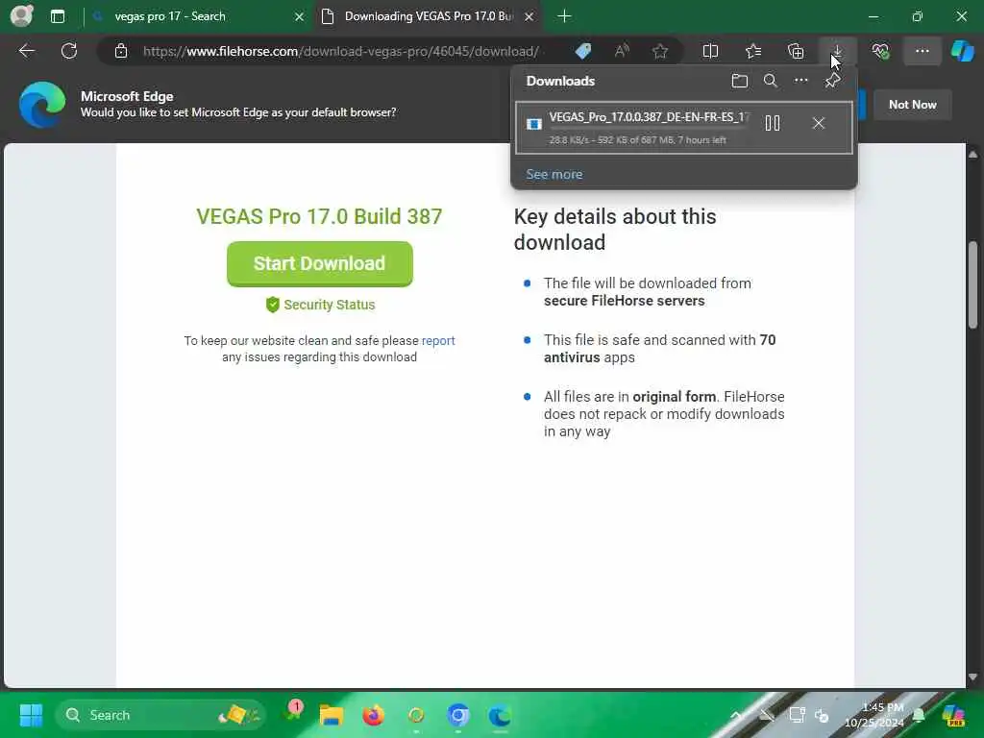Image resolution: width=984 pixels, height=738 pixels.
Task: Launch Firefox from the taskbar
Action: tap(374, 715)
